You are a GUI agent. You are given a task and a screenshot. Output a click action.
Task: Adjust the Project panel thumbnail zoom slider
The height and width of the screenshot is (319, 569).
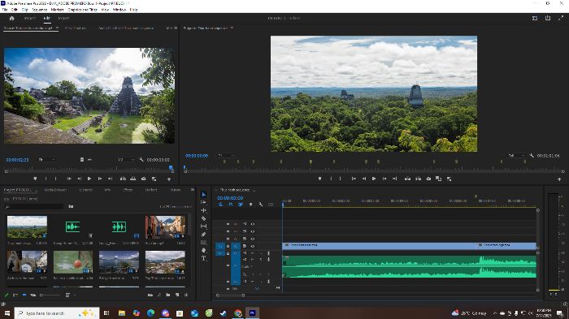[50, 295]
